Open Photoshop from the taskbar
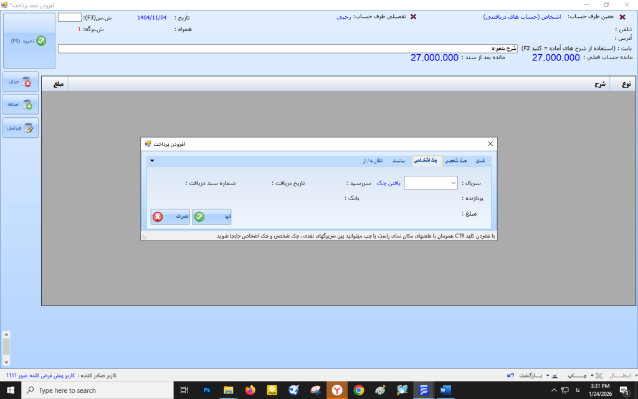638x399 pixels. pyautogui.click(x=206, y=390)
